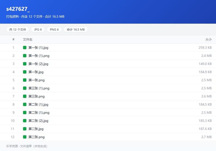This screenshot has height=151, width=216.
Task: Select file name 第一张 (2).jpg
Action: [38, 64]
